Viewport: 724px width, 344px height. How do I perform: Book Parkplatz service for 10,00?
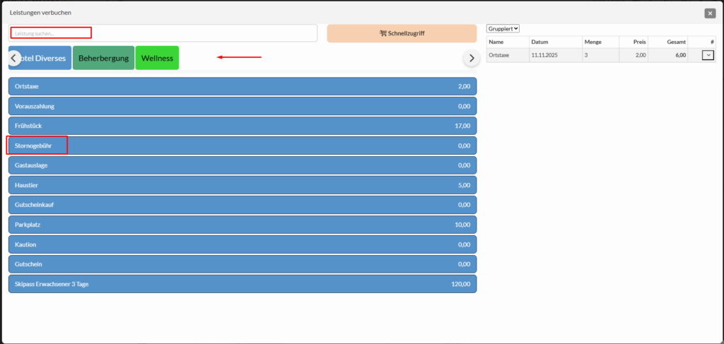(x=242, y=225)
